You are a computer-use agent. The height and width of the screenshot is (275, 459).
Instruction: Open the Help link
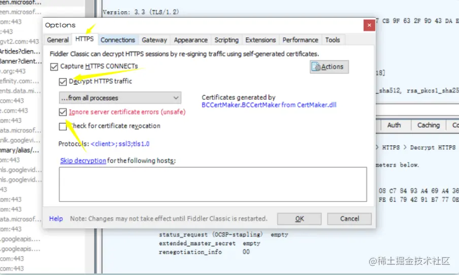56,219
